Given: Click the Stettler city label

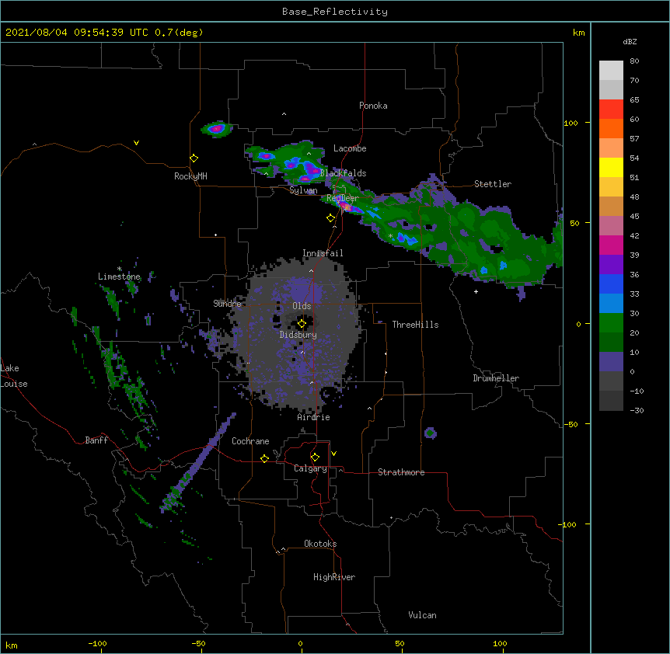Looking at the screenshot, I should click(x=493, y=184).
